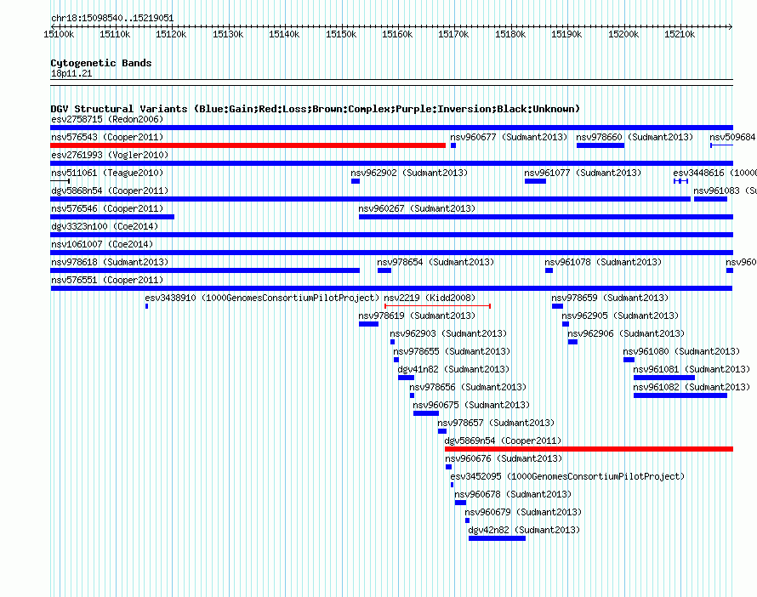
Task: Click nsv962906 (Sudmant2013) label
Action: coord(626,333)
